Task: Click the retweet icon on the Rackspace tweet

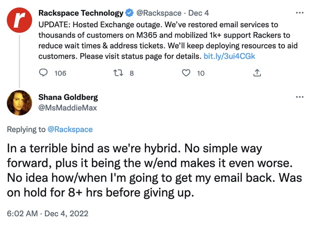Action: (x=118, y=73)
